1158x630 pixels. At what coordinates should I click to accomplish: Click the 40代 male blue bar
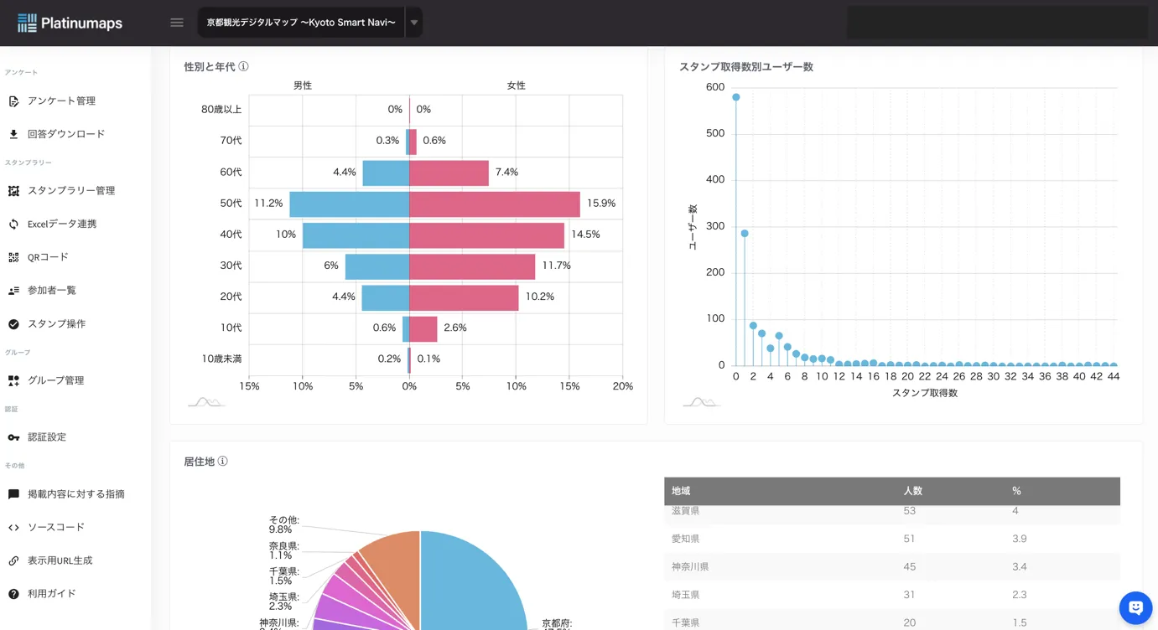(x=356, y=235)
